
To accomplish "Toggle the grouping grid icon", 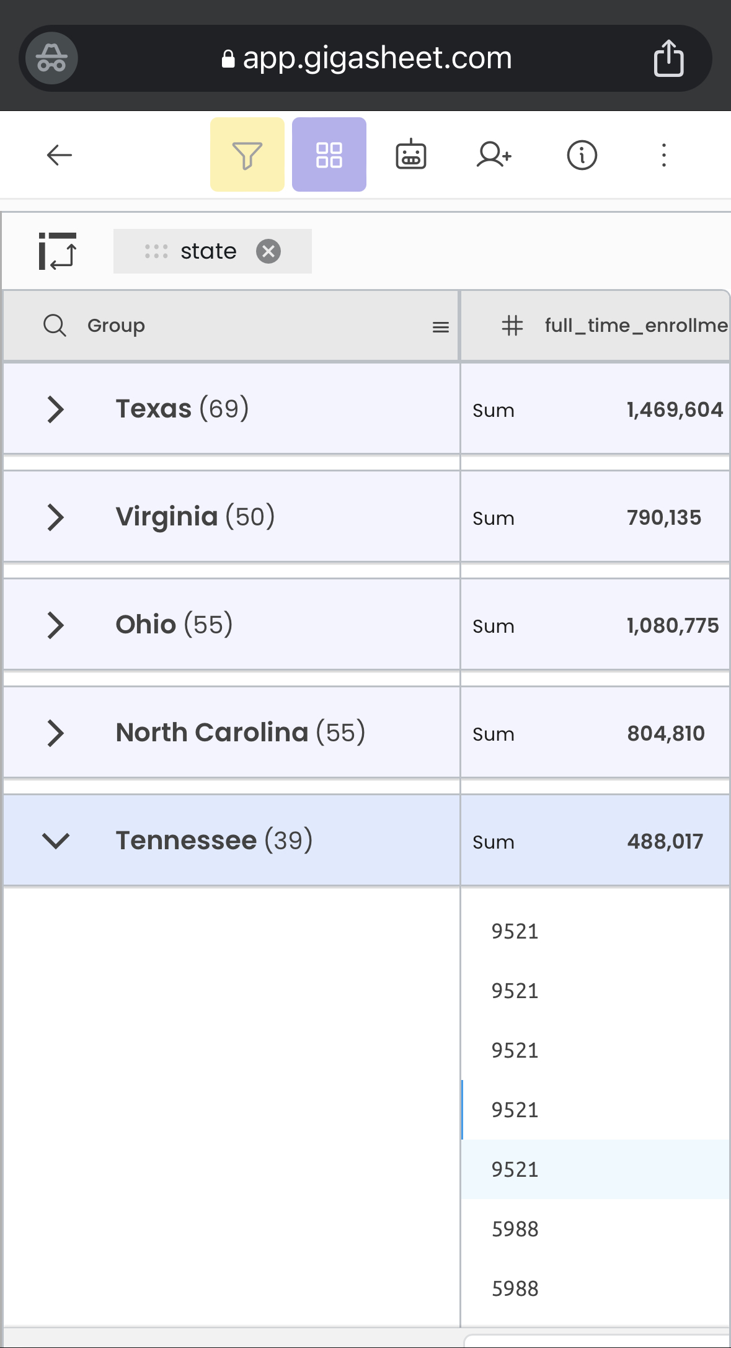I will [329, 155].
